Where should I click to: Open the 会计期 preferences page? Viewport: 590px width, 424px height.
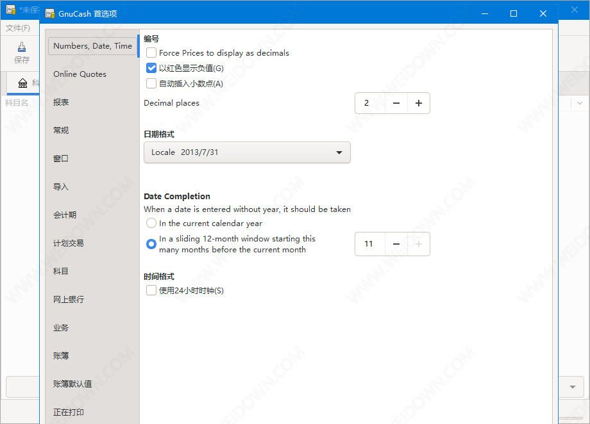[65, 215]
